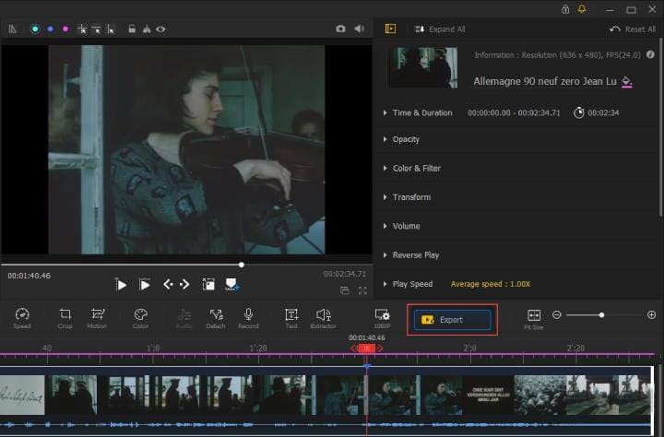Expand the Transform section

tap(411, 197)
